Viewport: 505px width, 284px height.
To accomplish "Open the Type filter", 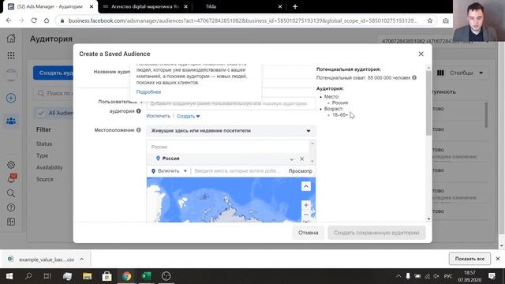I will click(42, 156).
